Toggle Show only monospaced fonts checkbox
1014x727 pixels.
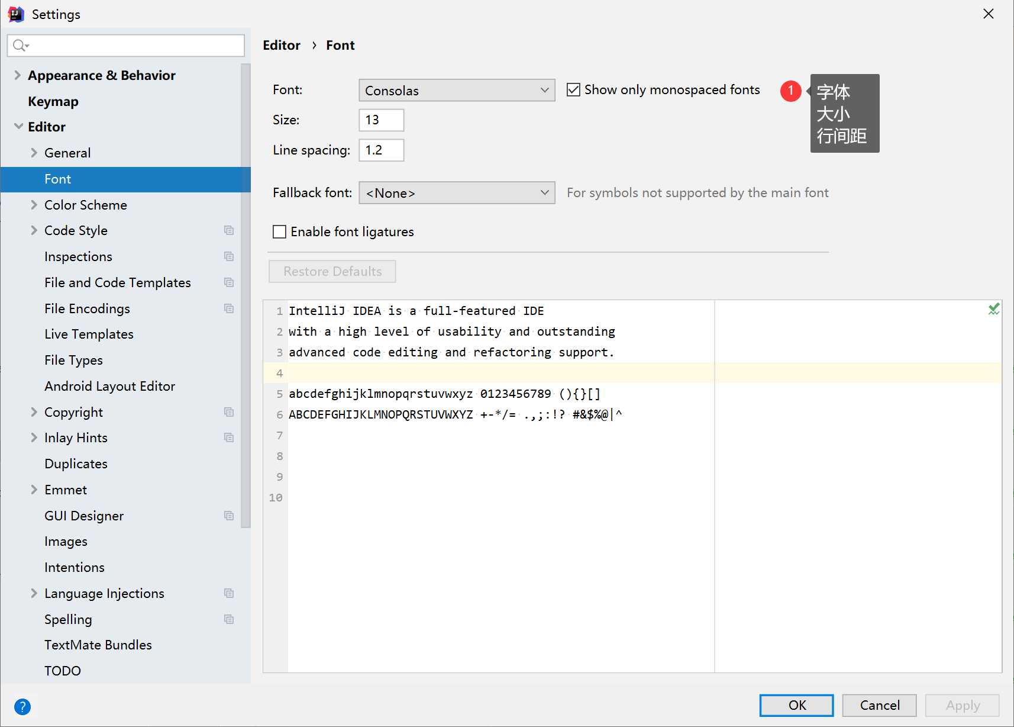click(x=573, y=89)
